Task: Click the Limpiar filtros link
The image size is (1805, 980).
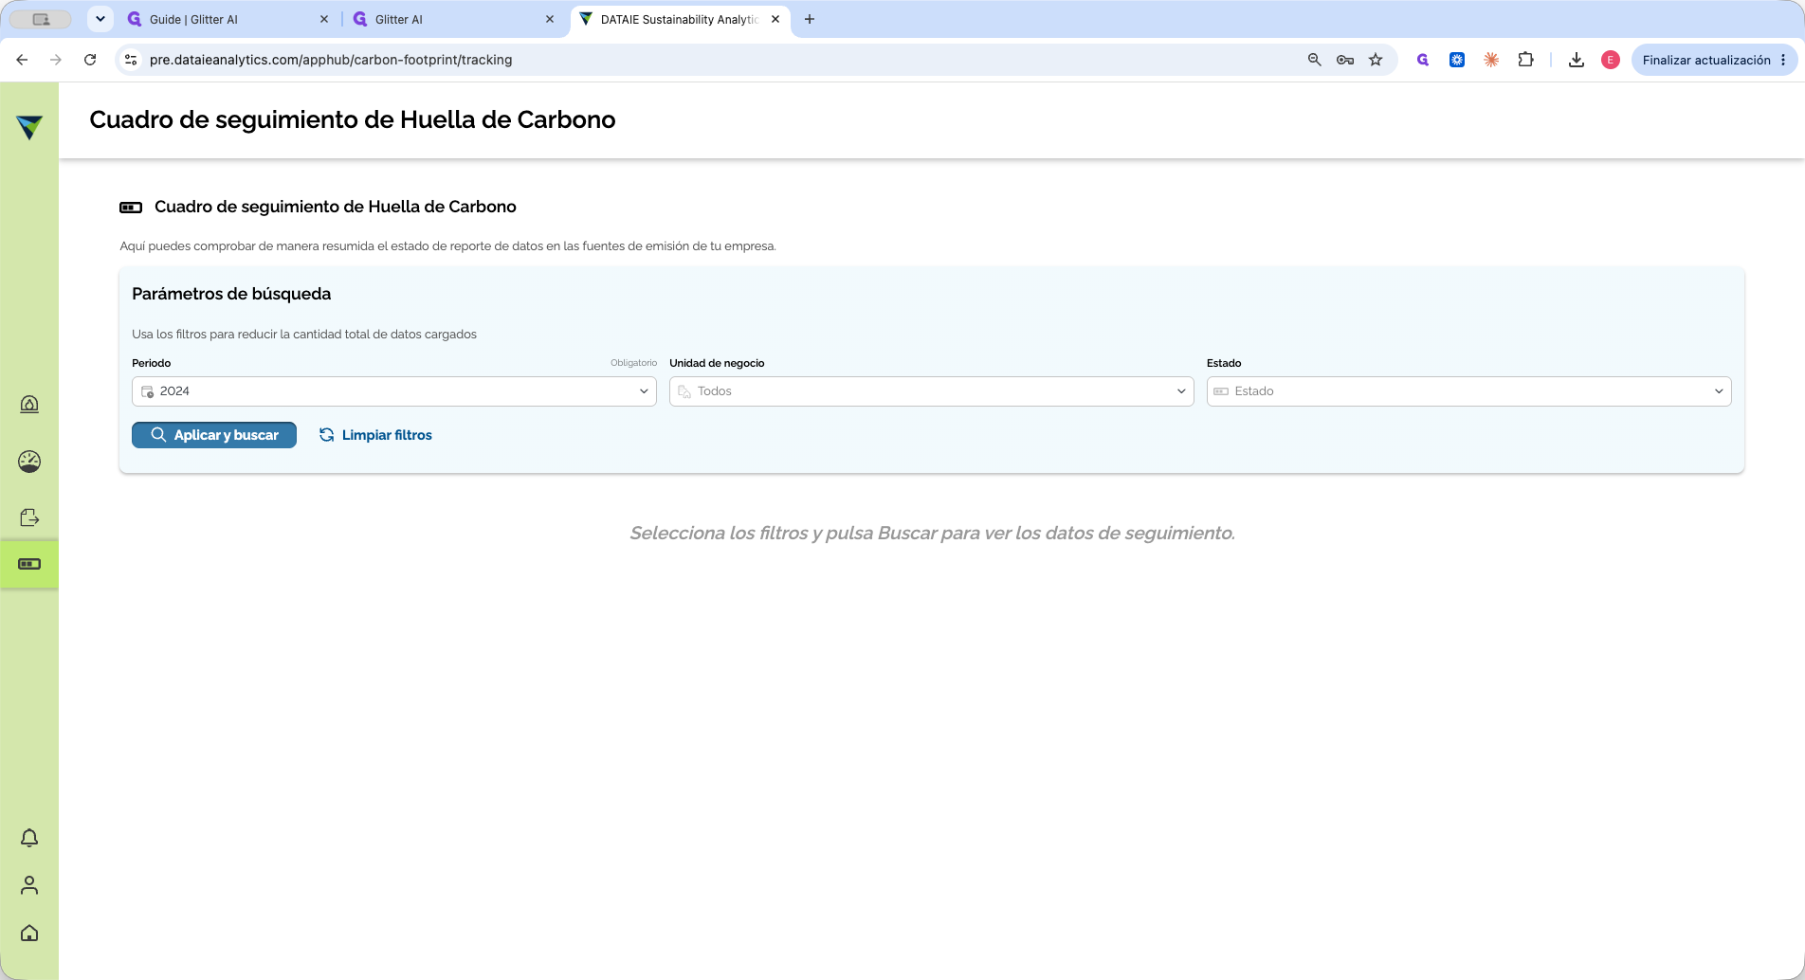Action: [375, 435]
